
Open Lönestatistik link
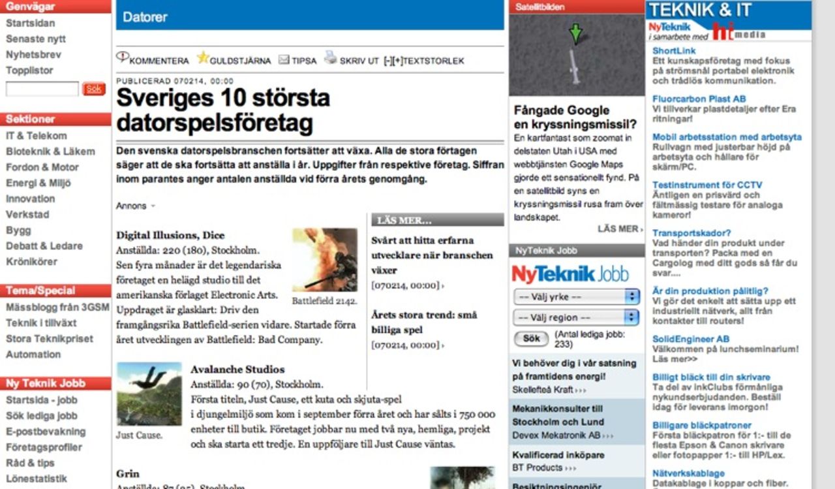pyautogui.click(x=37, y=479)
